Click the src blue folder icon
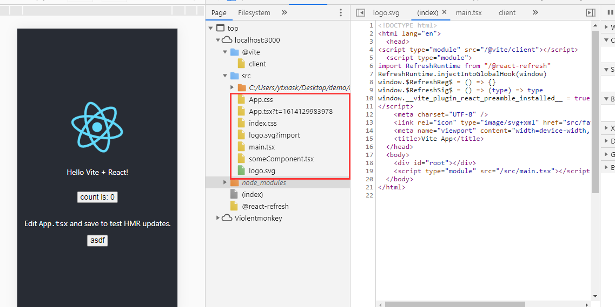This screenshot has width=615, height=307. (234, 76)
